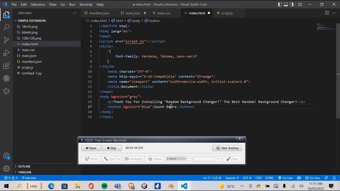Open the Edit menu
The width and height of the screenshot is (340, 191).
(23, 4)
